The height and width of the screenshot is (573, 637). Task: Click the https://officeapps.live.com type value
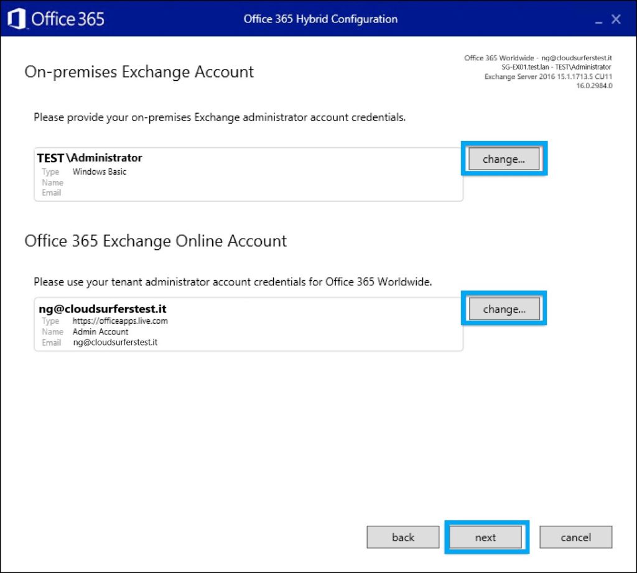tap(120, 321)
